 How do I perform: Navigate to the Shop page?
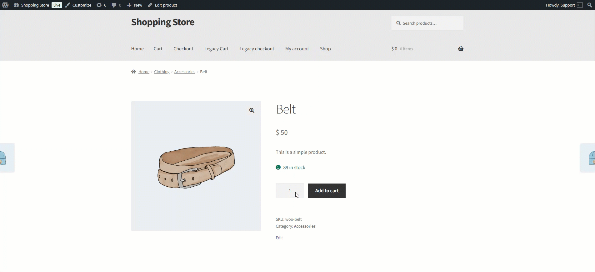(x=325, y=49)
